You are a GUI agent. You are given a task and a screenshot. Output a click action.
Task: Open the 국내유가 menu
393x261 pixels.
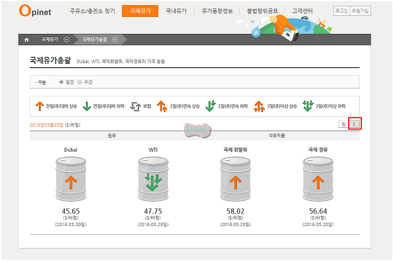(176, 11)
